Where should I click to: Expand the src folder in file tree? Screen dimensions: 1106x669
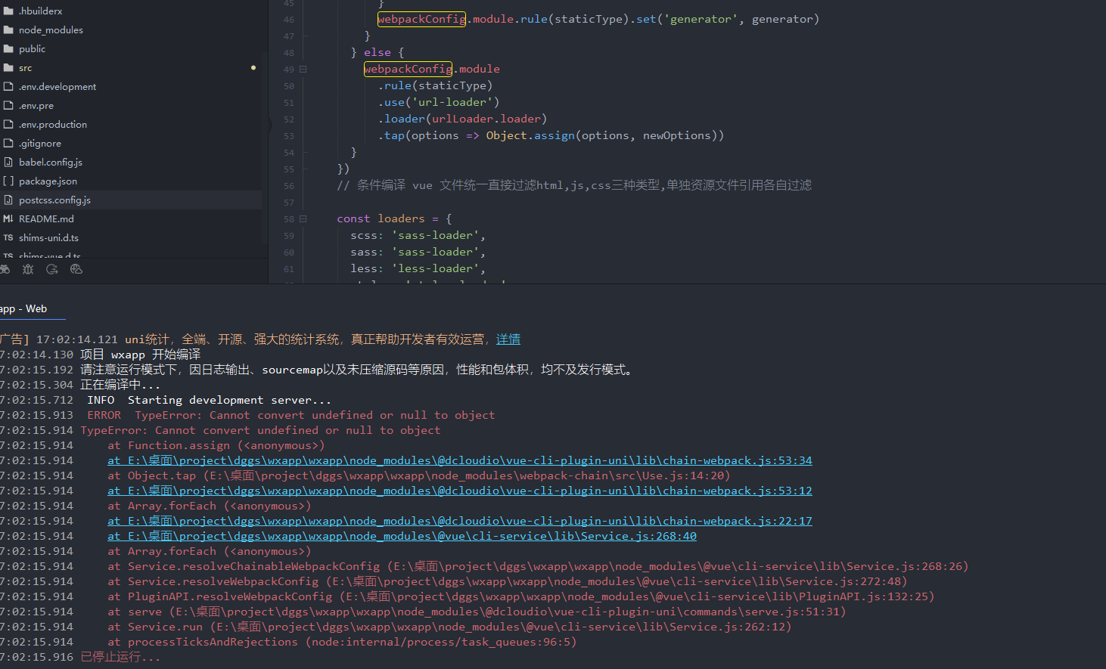click(x=25, y=67)
